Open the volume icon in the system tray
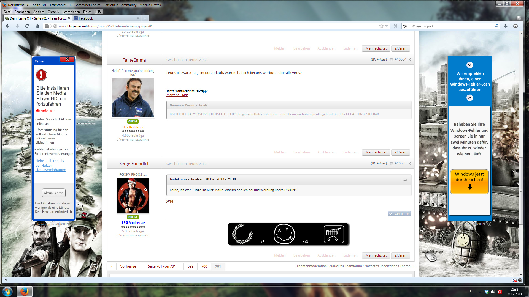529x297 pixels. point(493,291)
